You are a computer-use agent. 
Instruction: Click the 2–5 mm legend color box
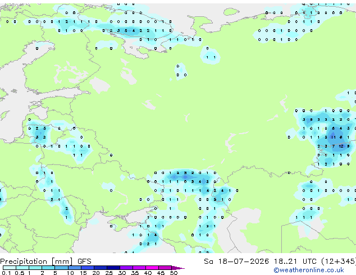pos(48,268)
